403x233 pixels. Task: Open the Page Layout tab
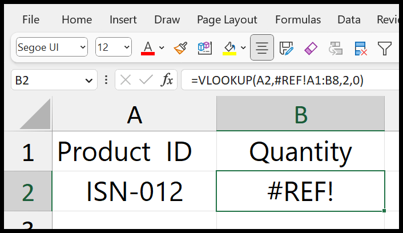pyautogui.click(x=227, y=20)
